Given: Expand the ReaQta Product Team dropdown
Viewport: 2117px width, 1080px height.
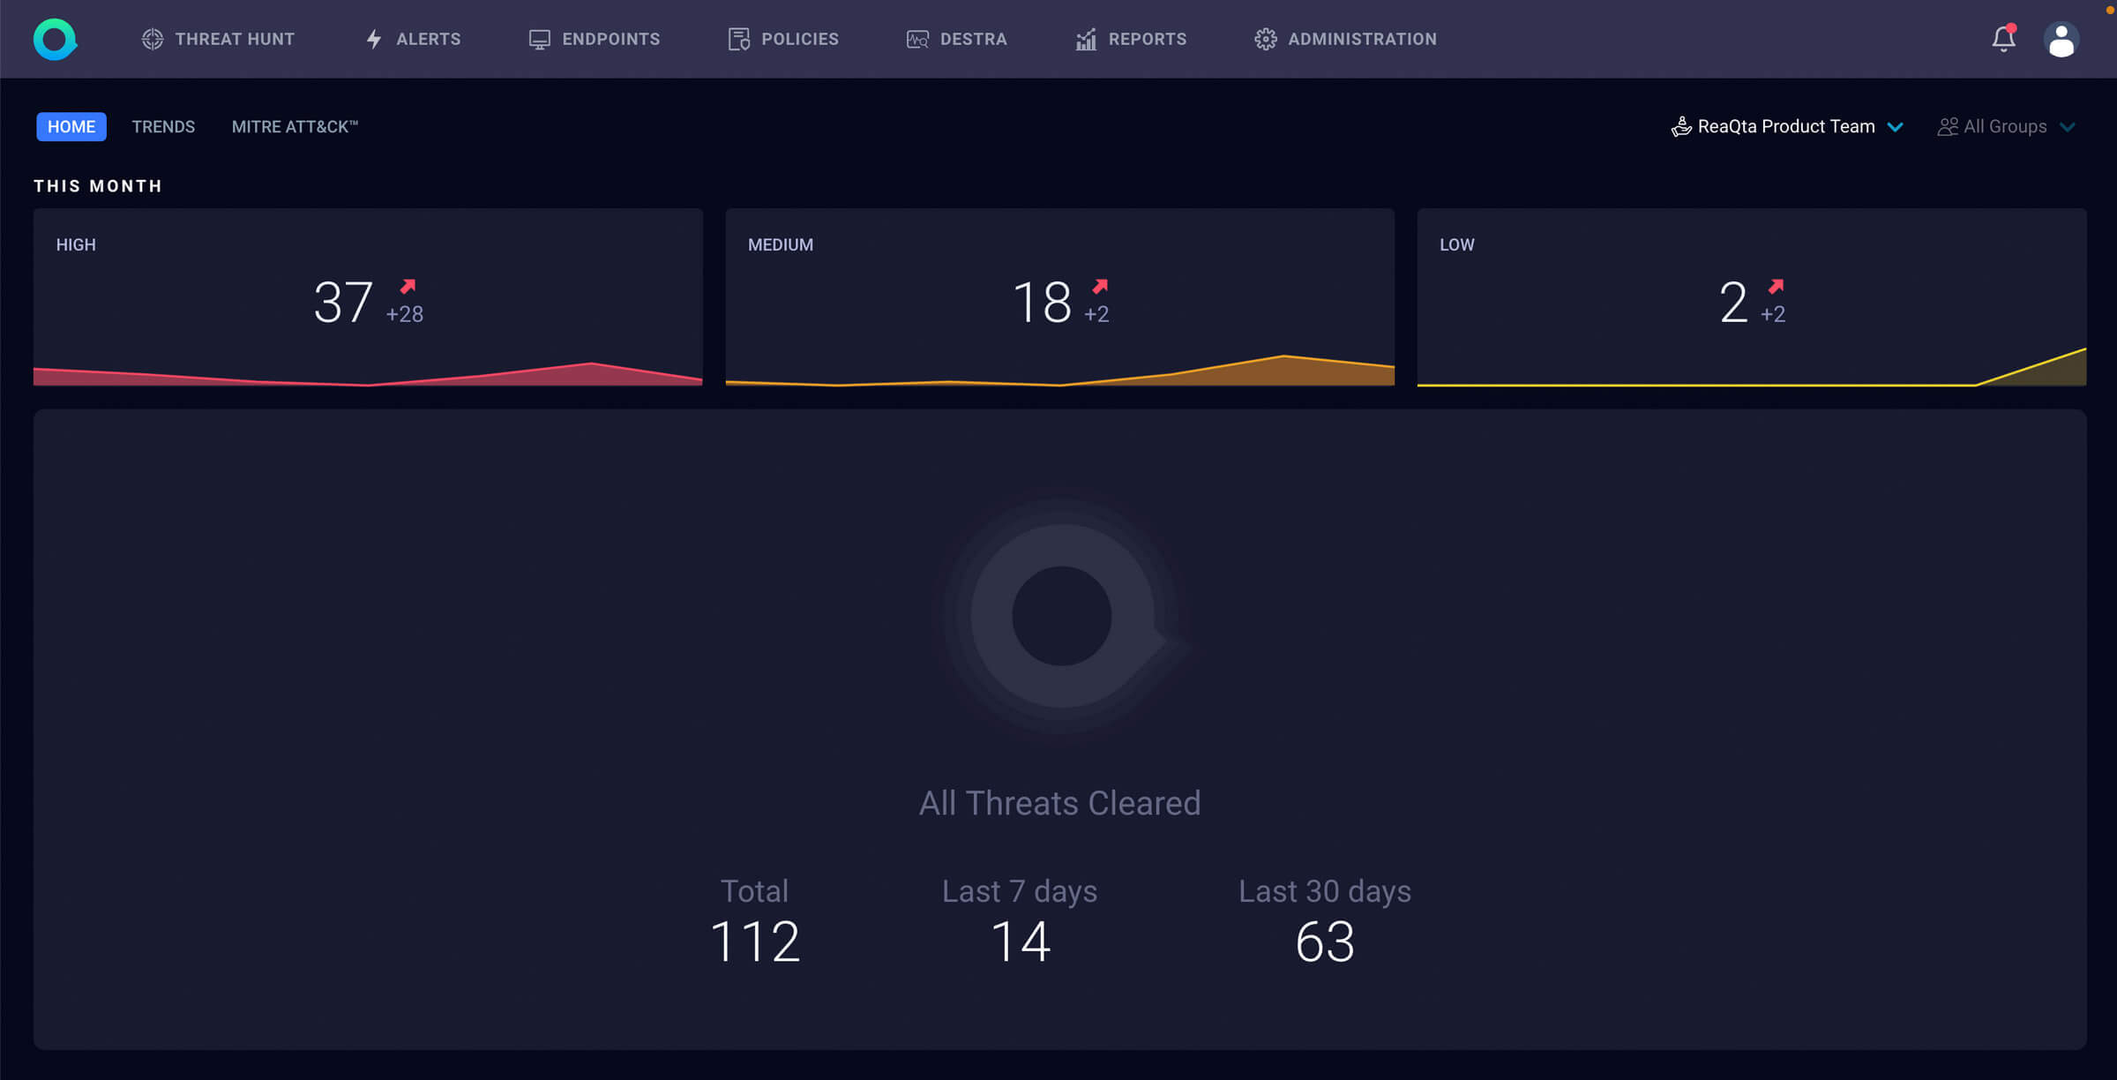Looking at the screenshot, I should pyautogui.click(x=1785, y=126).
